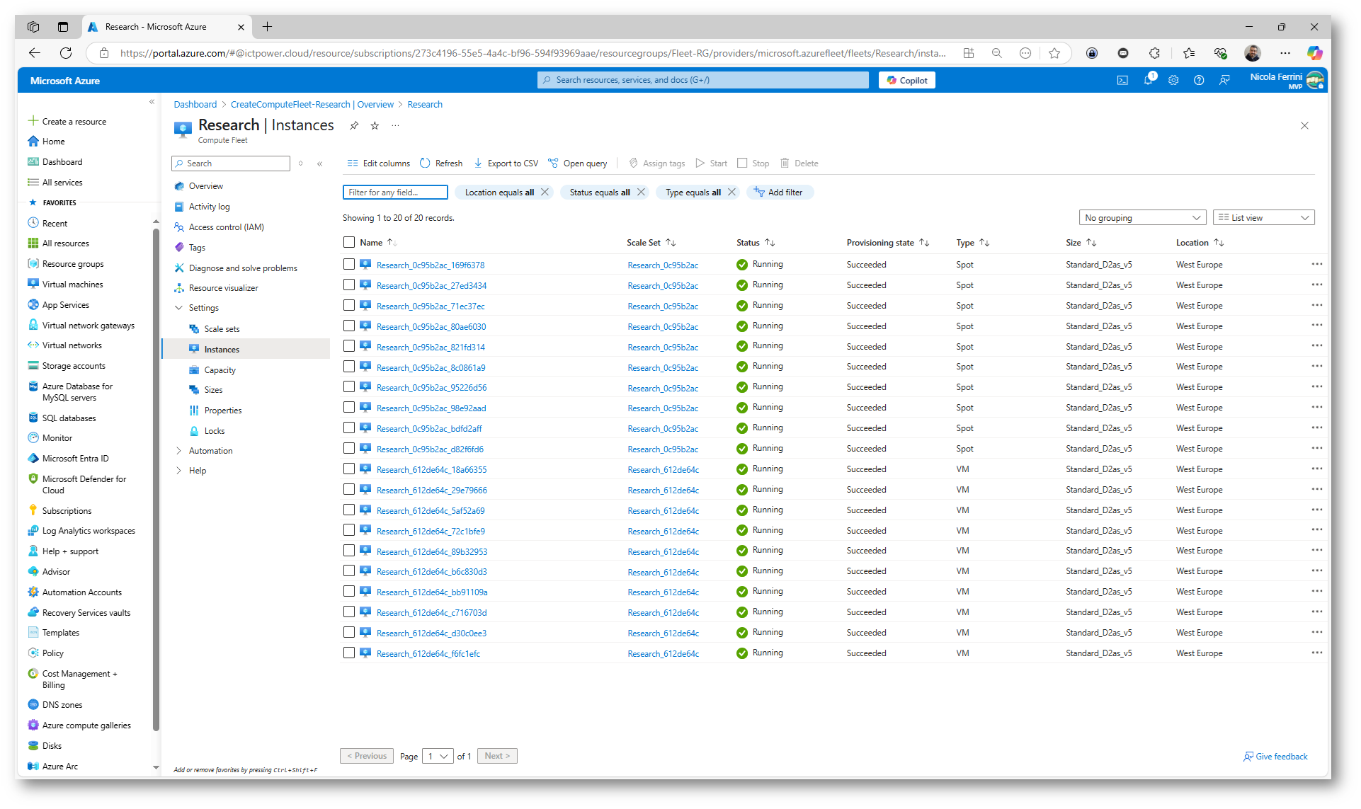Click the Add filter button
Viewport: 1361px width, 809px height.
click(779, 193)
